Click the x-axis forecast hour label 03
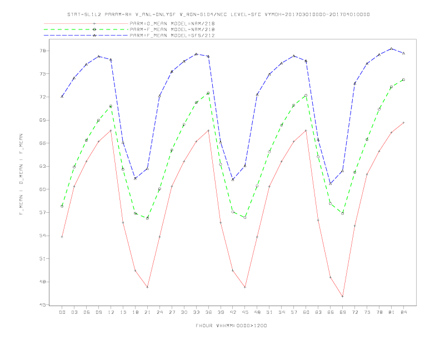This screenshot has width=440, height=340. tap(74, 312)
